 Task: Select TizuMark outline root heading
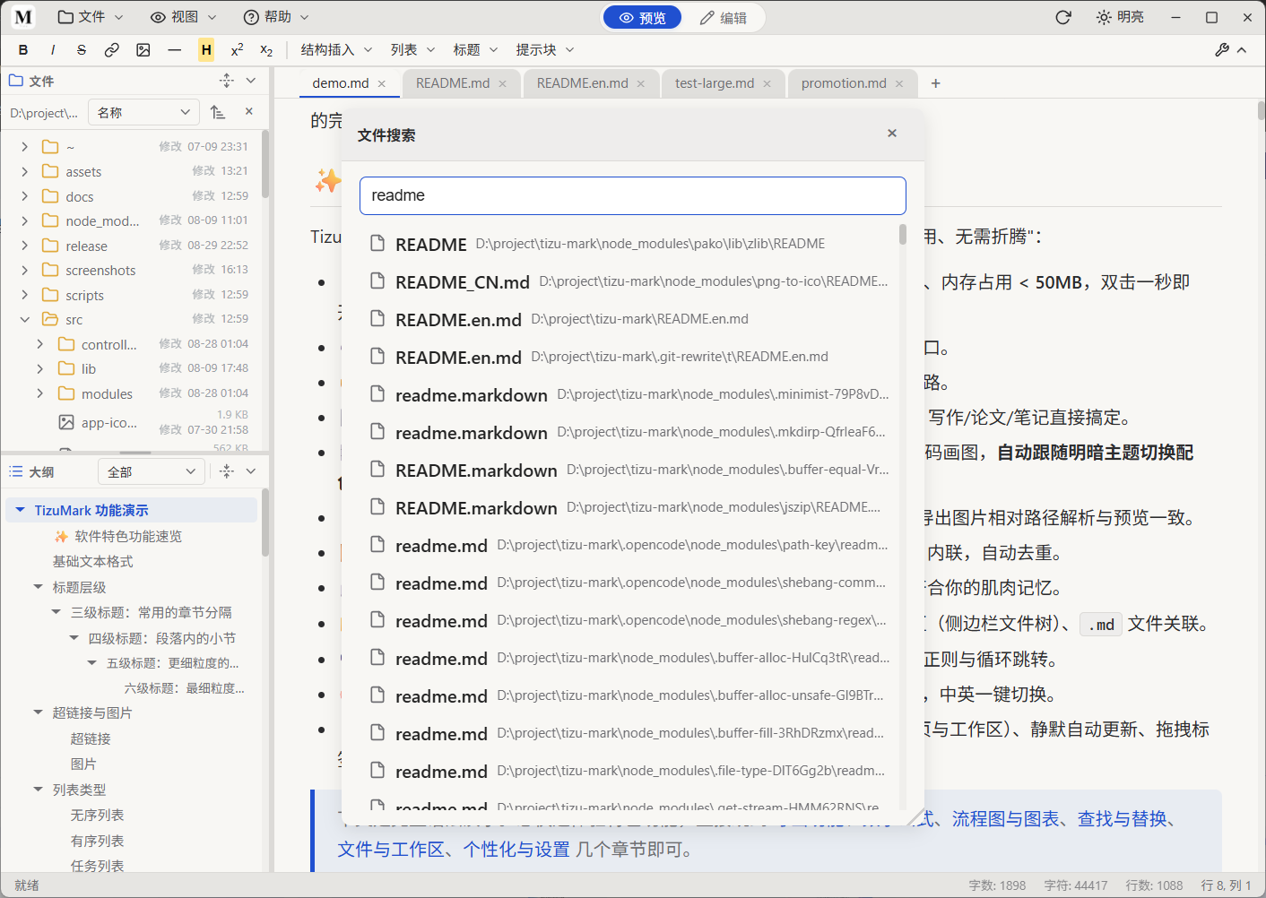click(x=132, y=510)
